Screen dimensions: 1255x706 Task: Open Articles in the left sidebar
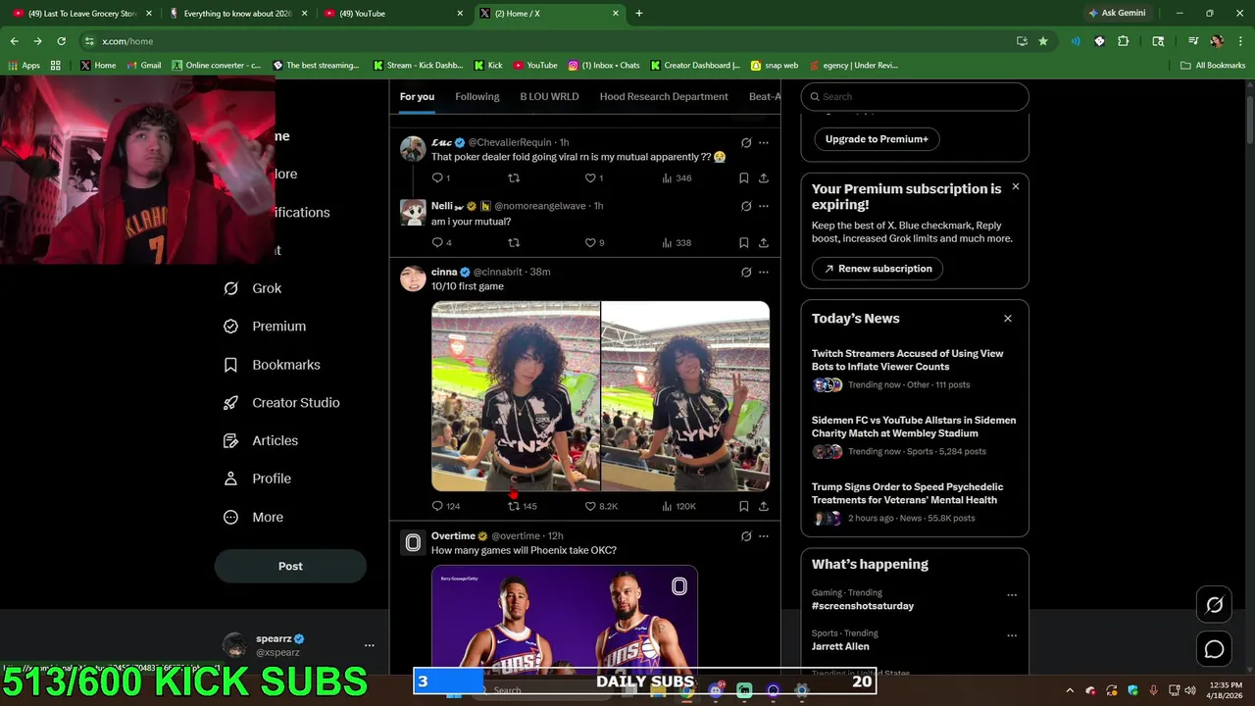click(x=261, y=441)
